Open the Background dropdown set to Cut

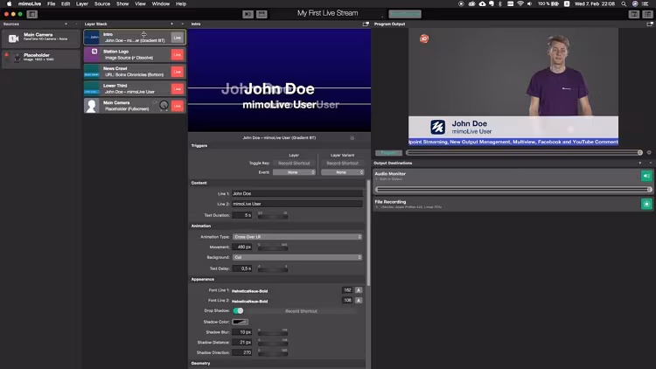(297, 257)
